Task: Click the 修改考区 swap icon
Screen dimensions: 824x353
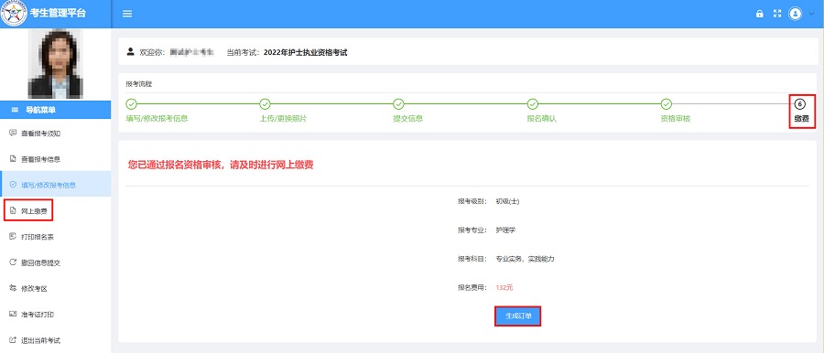Action: tap(13, 288)
